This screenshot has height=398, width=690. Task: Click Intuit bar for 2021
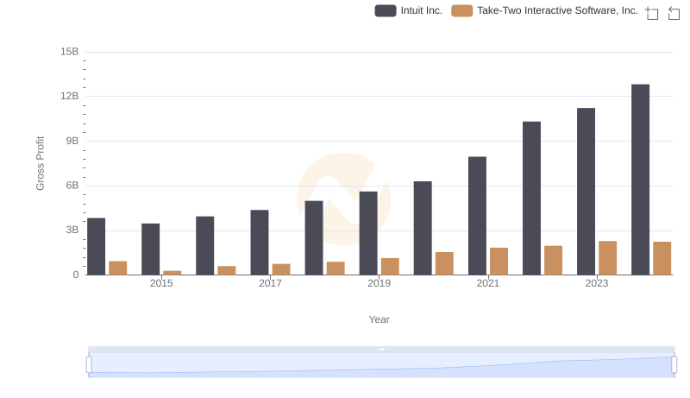click(x=477, y=216)
